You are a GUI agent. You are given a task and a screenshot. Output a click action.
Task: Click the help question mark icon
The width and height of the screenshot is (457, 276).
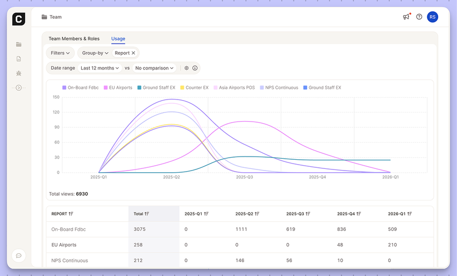(x=419, y=17)
